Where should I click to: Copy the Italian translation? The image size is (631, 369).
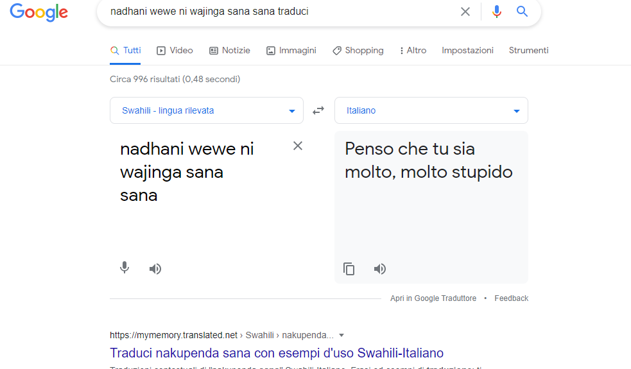[349, 269]
